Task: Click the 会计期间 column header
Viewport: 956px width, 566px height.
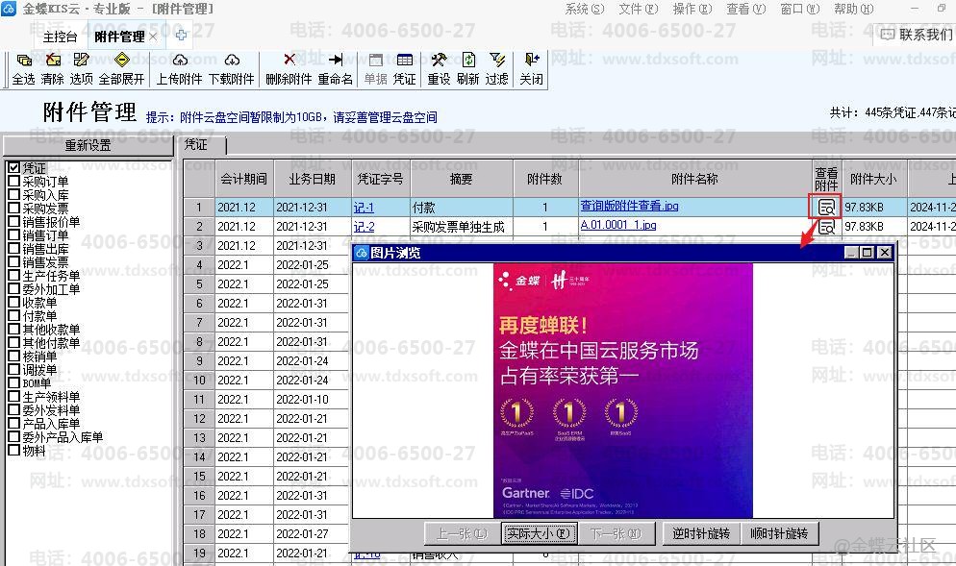Action: pos(244,179)
